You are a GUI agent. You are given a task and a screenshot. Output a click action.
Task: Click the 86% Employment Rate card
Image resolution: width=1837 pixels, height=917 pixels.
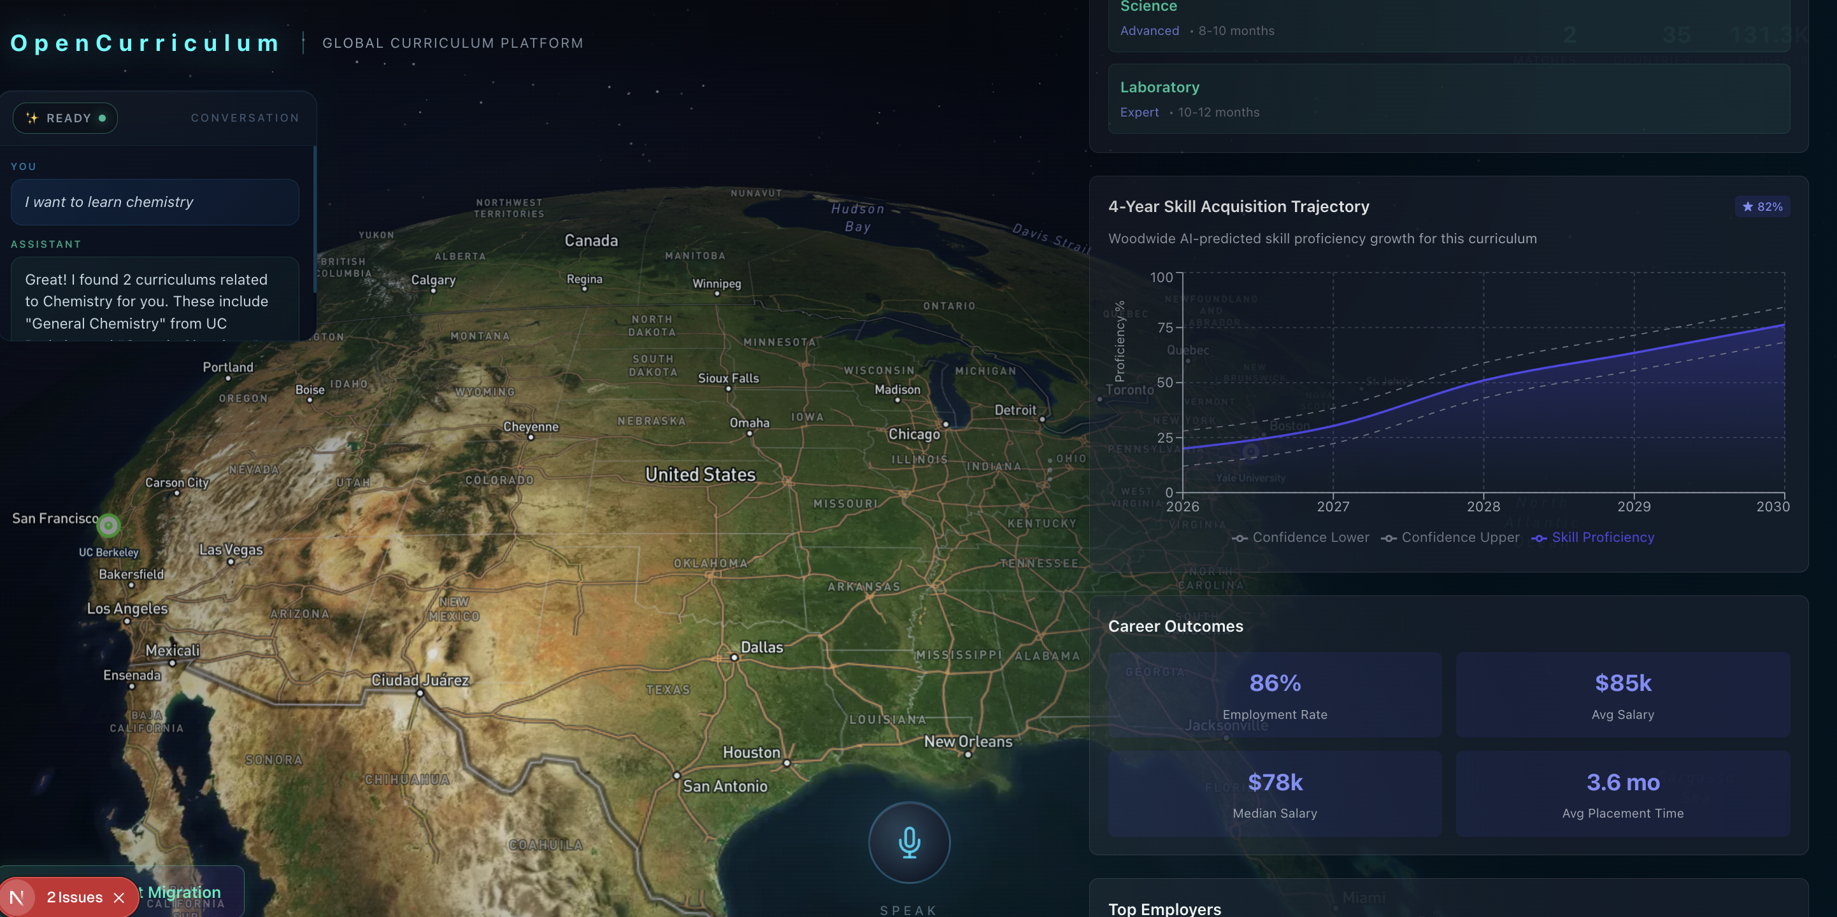pyautogui.click(x=1275, y=695)
